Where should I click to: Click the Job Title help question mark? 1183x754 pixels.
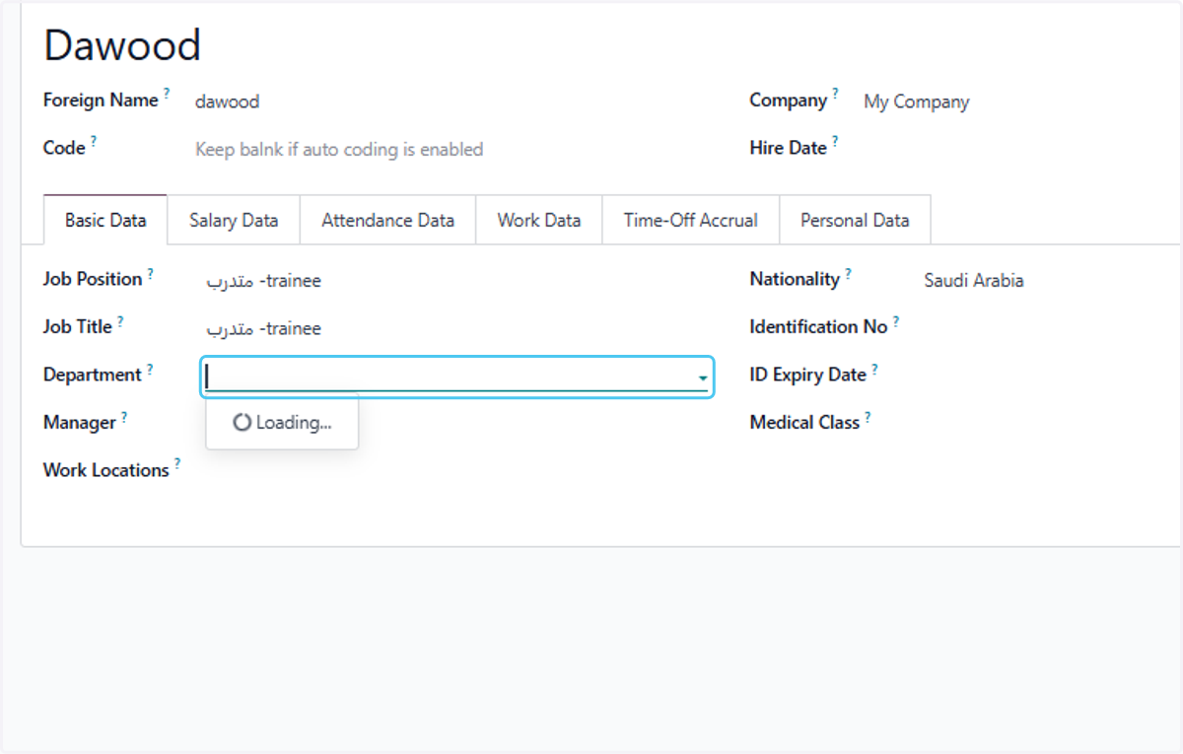tap(120, 320)
